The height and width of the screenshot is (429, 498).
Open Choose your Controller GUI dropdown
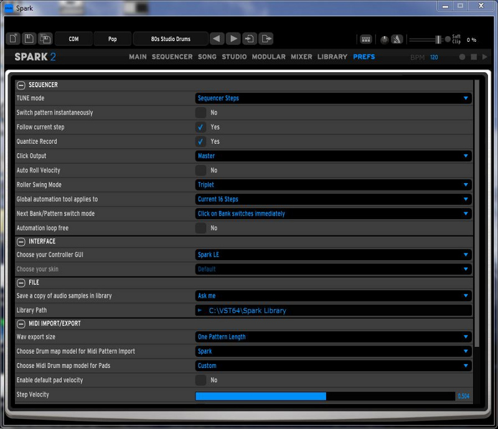[x=333, y=255]
